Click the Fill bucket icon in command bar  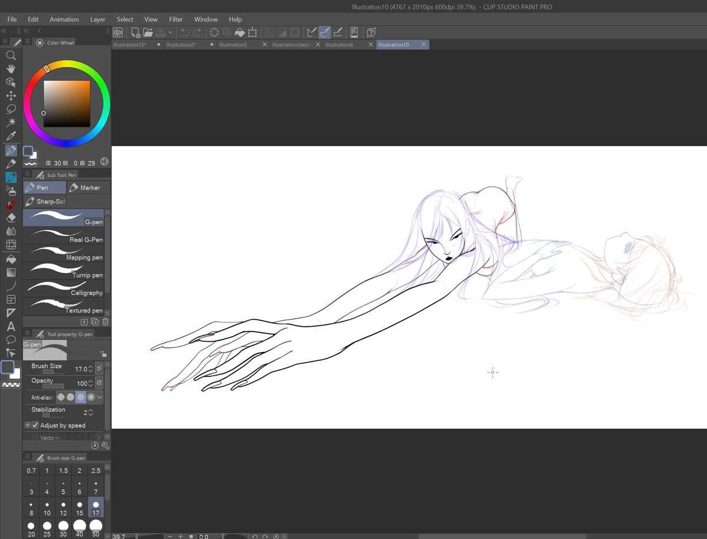pos(240,32)
